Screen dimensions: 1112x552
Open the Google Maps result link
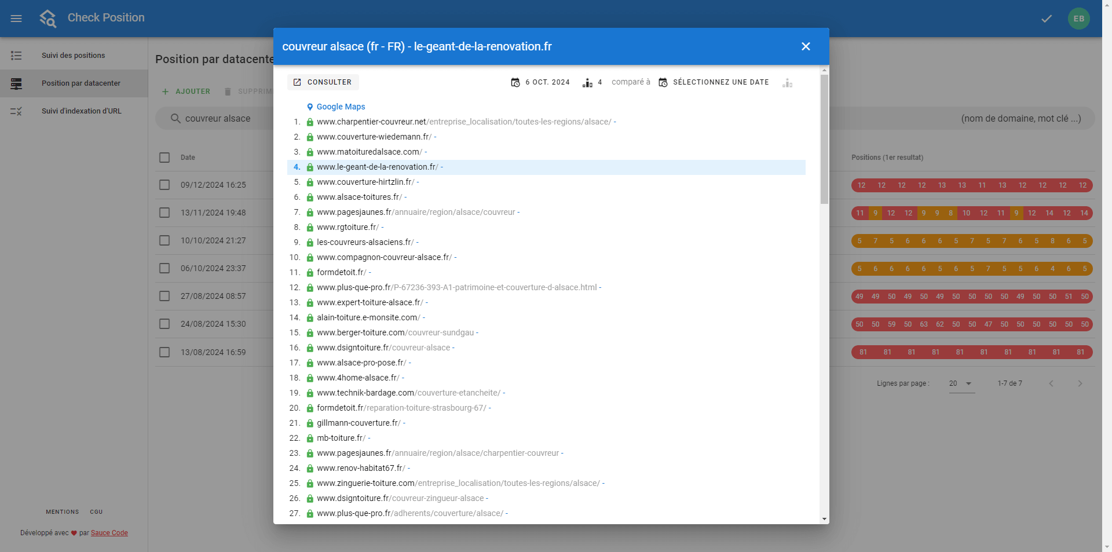pos(341,107)
